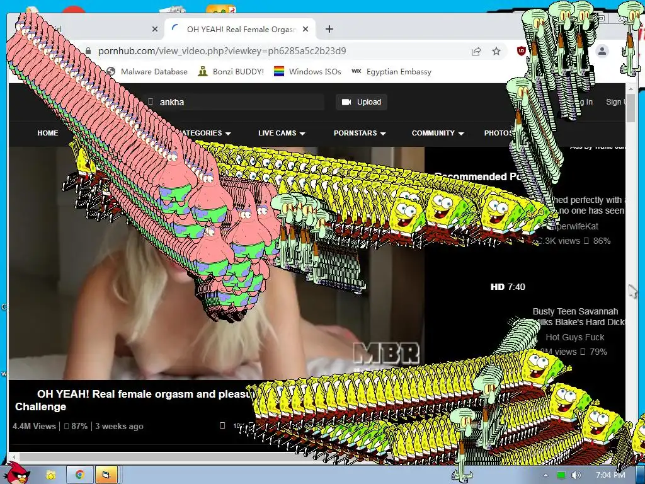
Task: Open the uBlock Origin extension icon
Action: pos(521,51)
